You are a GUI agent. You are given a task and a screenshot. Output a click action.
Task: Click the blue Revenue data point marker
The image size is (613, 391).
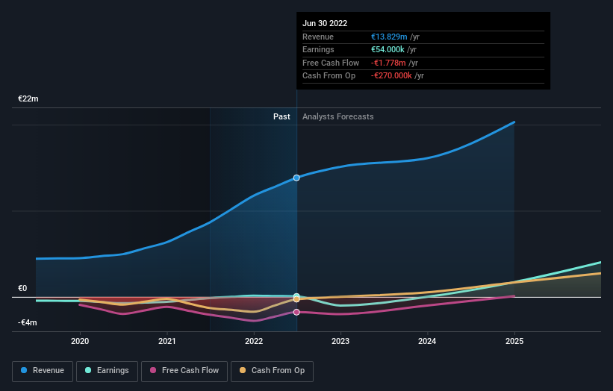click(x=296, y=178)
